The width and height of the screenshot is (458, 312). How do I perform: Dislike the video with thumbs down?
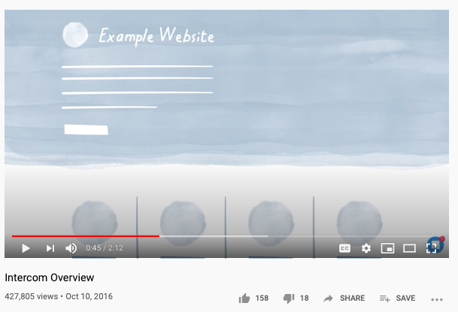(289, 298)
